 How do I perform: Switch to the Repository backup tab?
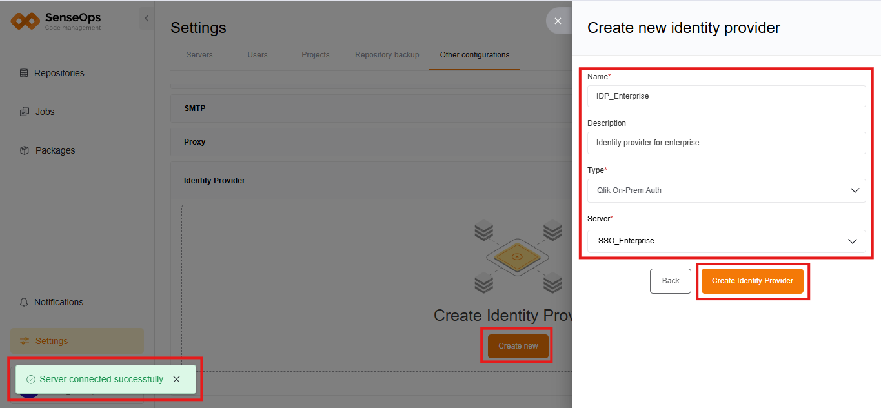387,55
